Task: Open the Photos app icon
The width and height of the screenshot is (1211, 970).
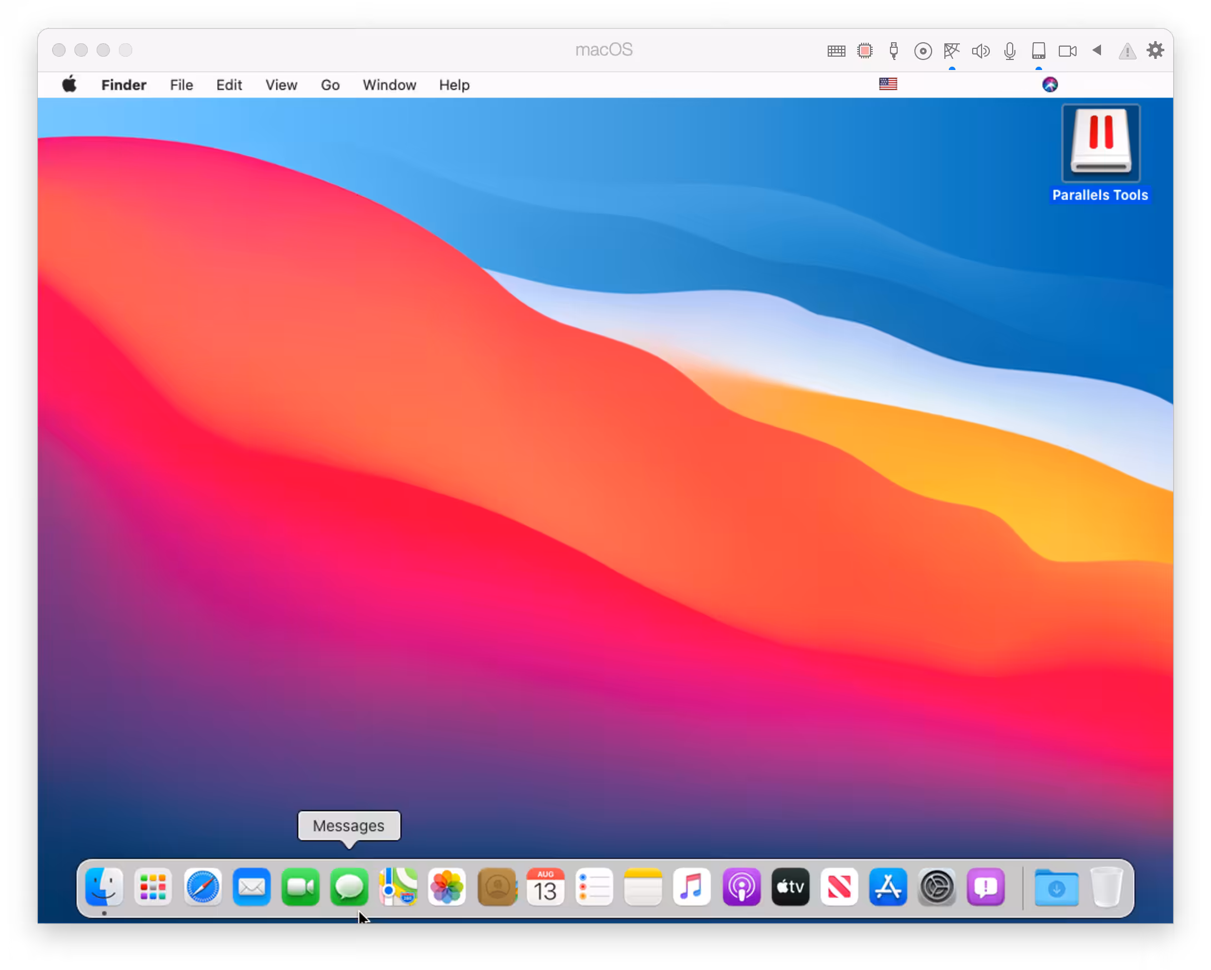Action: point(447,887)
